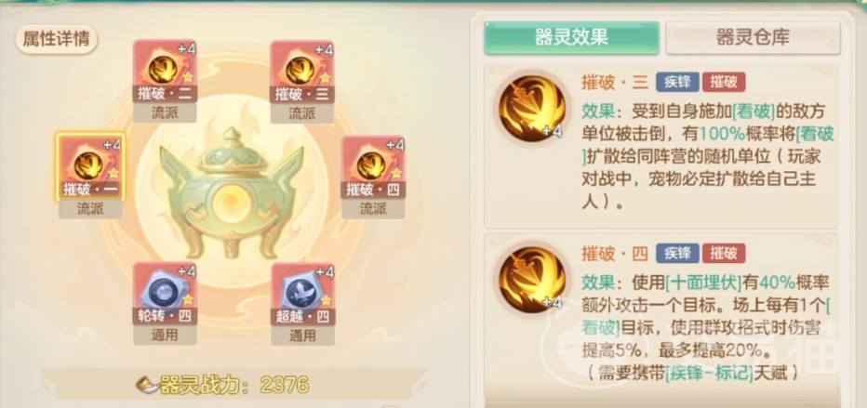The image size is (867, 408).
Task: Click the red 摧破 tag beside 摧破·四
Action: point(724,254)
